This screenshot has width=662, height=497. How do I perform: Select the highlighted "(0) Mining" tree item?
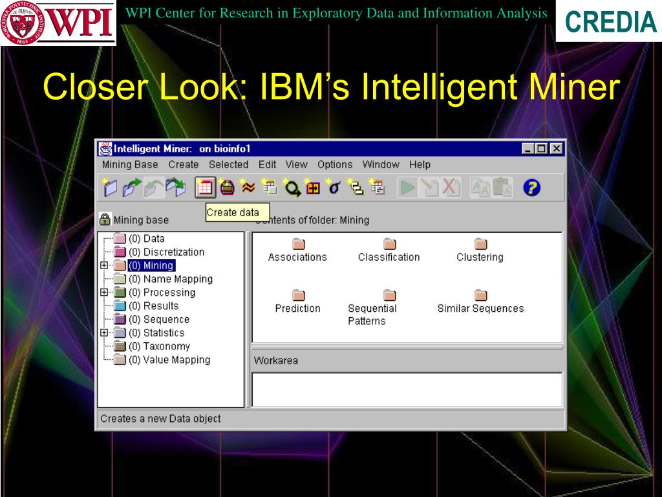click(x=151, y=265)
